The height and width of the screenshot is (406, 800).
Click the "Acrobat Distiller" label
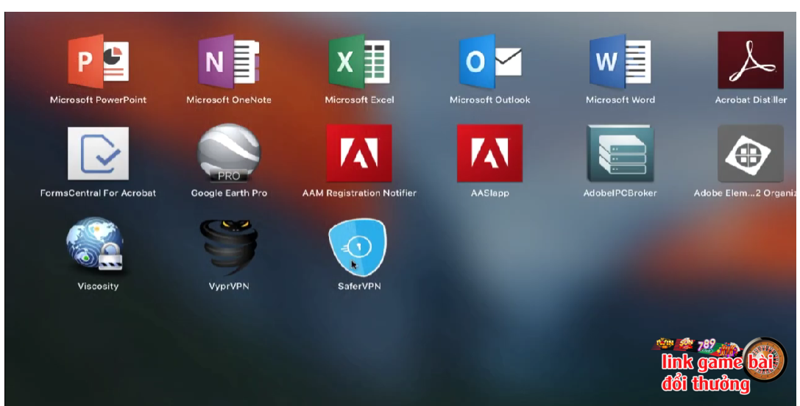tap(751, 100)
